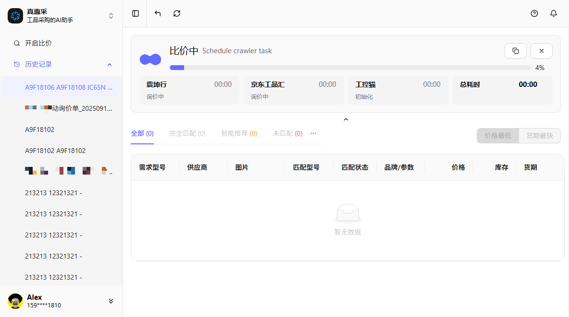Open help via the question mark icon
This screenshot has width=569, height=317.
coord(534,13)
